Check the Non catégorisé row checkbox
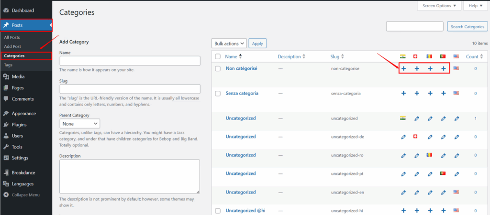490x215 pixels. coord(218,69)
